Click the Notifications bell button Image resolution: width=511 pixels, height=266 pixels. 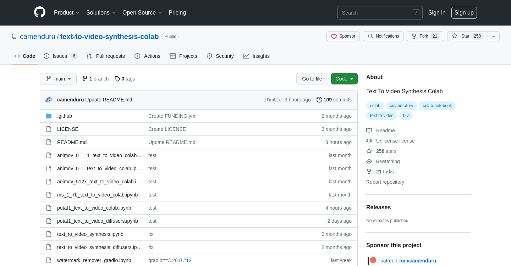tap(383, 36)
